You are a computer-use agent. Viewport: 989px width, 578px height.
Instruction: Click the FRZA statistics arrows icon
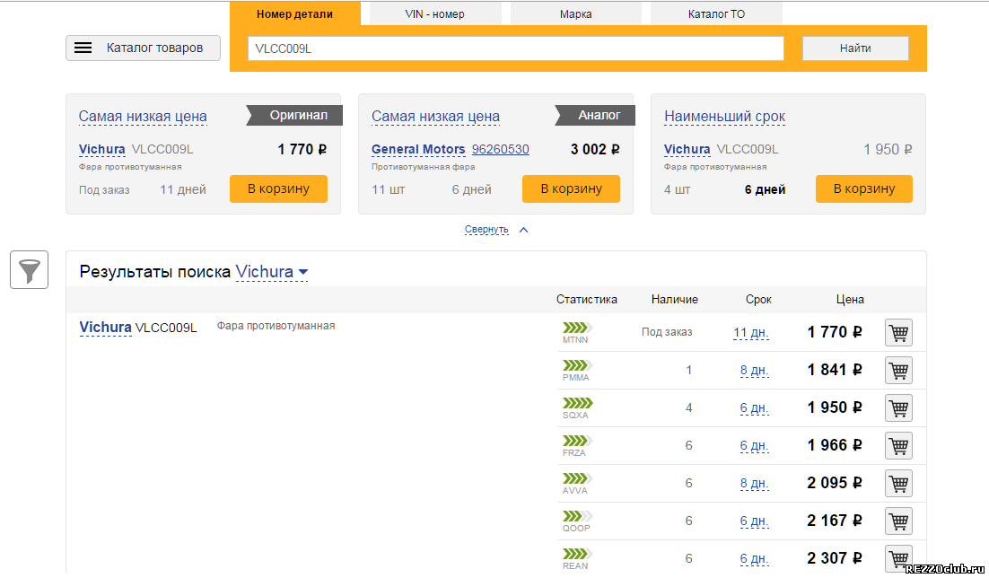(578, 441)
